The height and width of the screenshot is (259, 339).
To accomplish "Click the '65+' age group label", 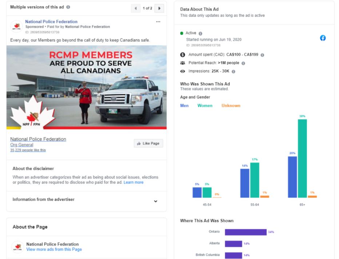I will (x=302, y=204).
